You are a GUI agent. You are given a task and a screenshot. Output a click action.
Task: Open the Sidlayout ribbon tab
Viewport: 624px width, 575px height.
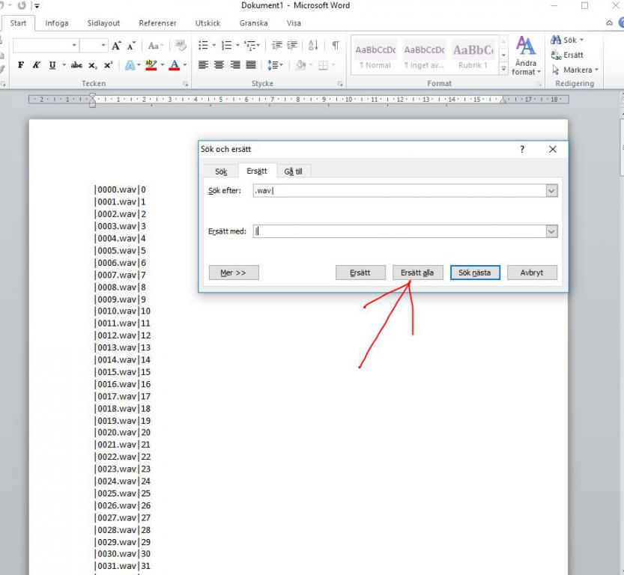coord(103,23)
